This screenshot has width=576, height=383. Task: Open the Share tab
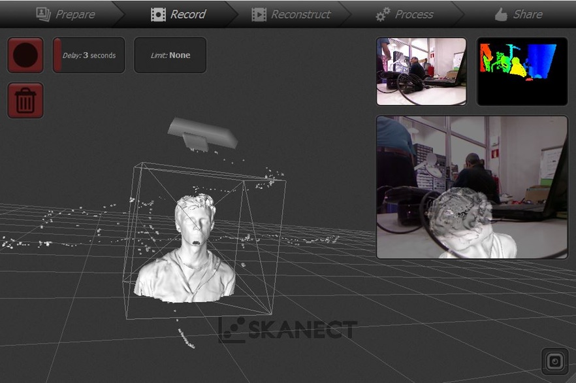pyautogui.click(x=519, y=14)
